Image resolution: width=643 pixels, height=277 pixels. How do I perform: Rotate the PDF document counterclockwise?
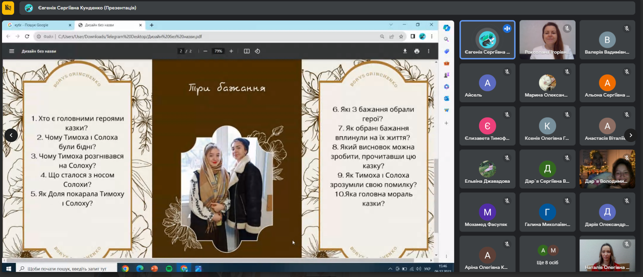(257, 51)
